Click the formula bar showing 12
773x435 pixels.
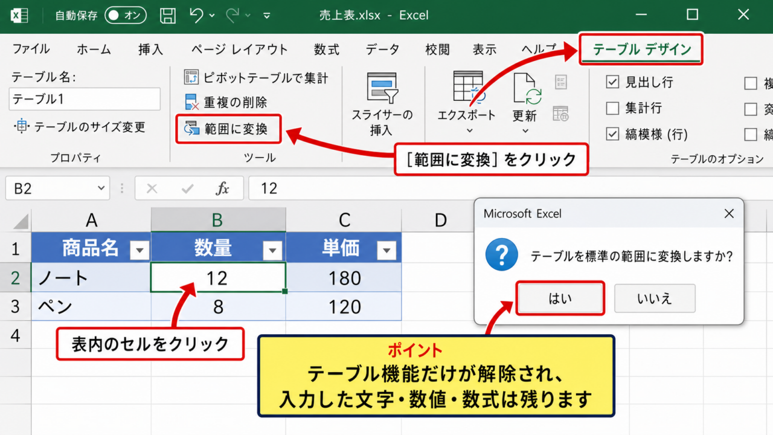tap(510, 188)
